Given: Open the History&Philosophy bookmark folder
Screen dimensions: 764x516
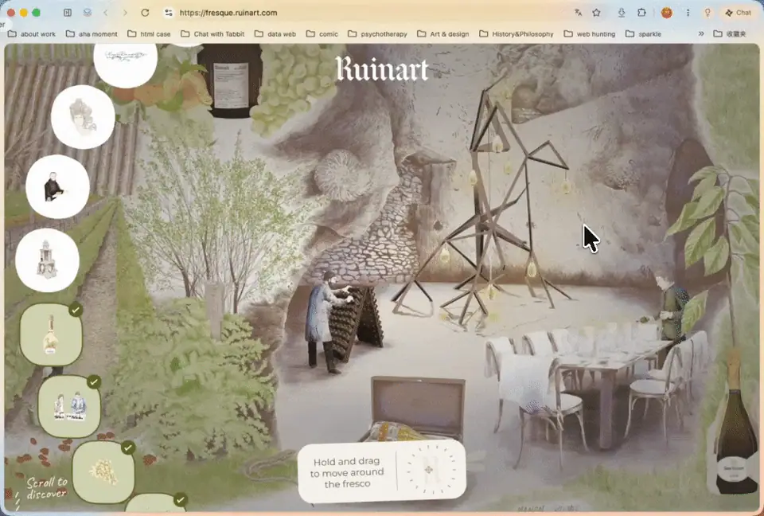Looking at the screenshot, I should [x=516, y=33].
